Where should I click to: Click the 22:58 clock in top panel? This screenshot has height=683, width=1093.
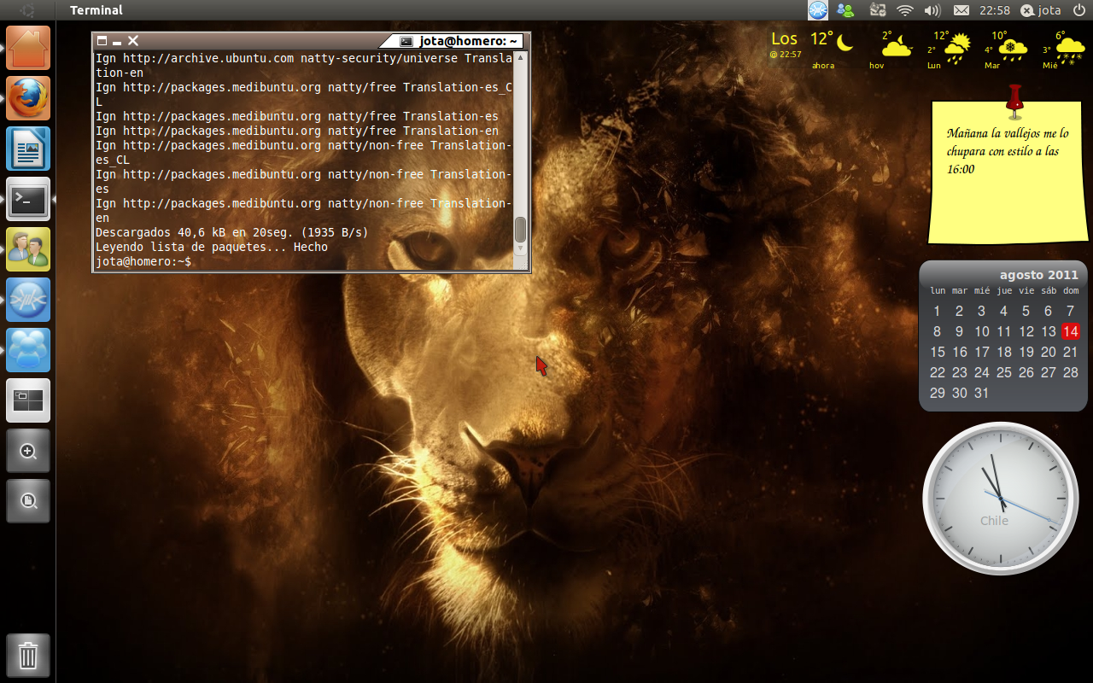[994, 10]
